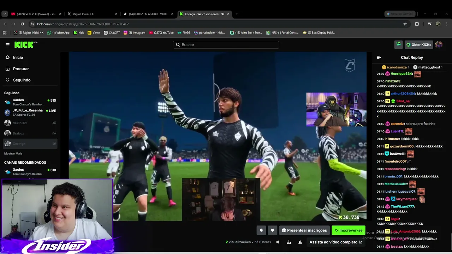Open the Alert Box / Stre... bookmark

[246, 33]
